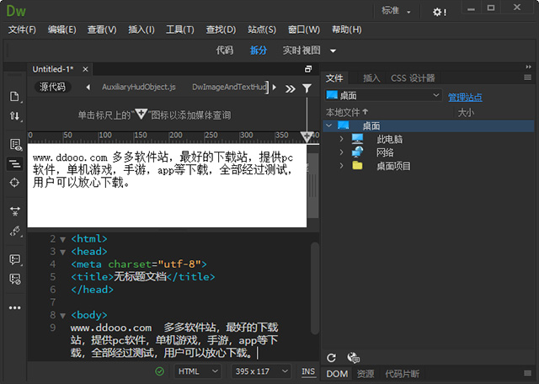This screenshot has height=384, width=539.
Task: Toggle the format source code icon
Action: point(15,163)
